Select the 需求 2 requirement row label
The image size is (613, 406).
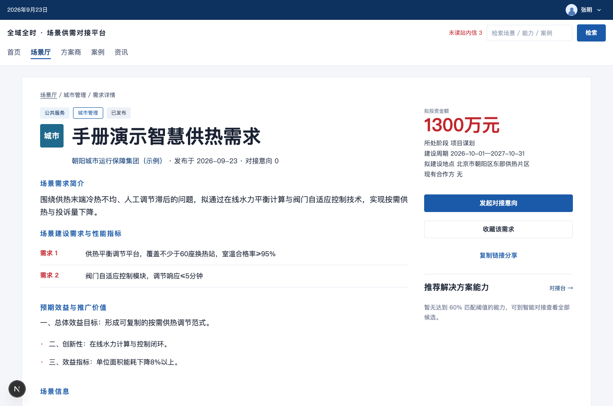pos(50,276)
